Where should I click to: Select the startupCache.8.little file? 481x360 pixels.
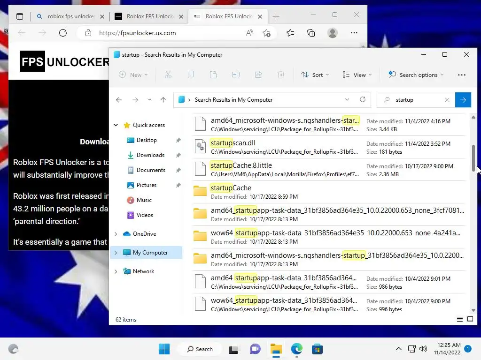[329, 170]
